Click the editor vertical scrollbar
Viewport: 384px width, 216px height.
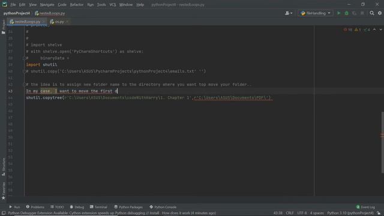tap(382, 142)
